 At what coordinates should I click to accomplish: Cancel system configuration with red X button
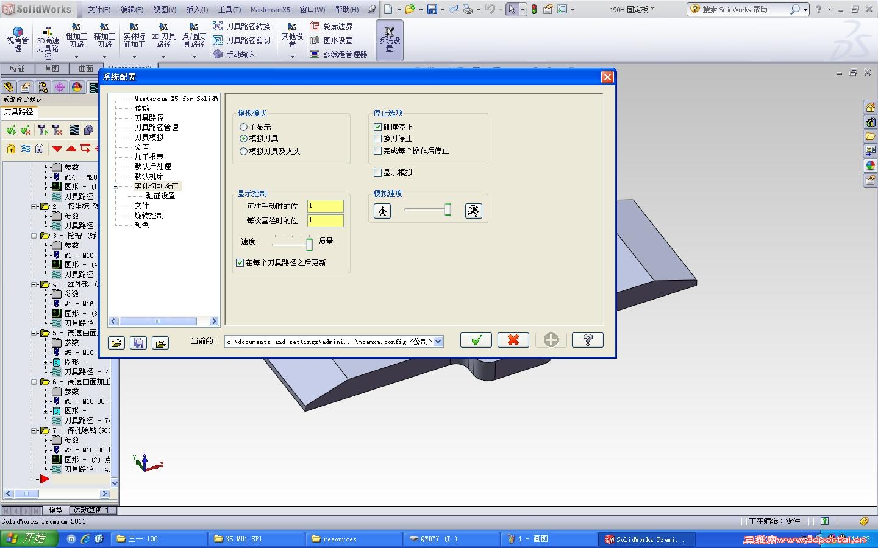coord(513,340)
